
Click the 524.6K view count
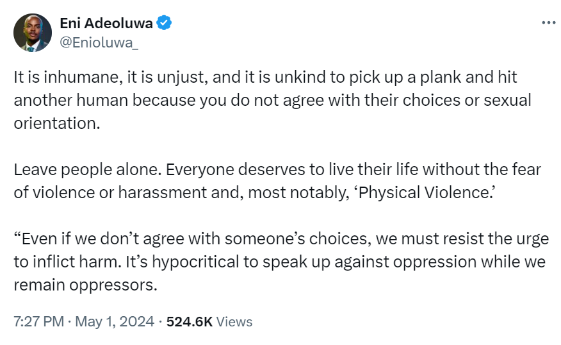point(189,321)
